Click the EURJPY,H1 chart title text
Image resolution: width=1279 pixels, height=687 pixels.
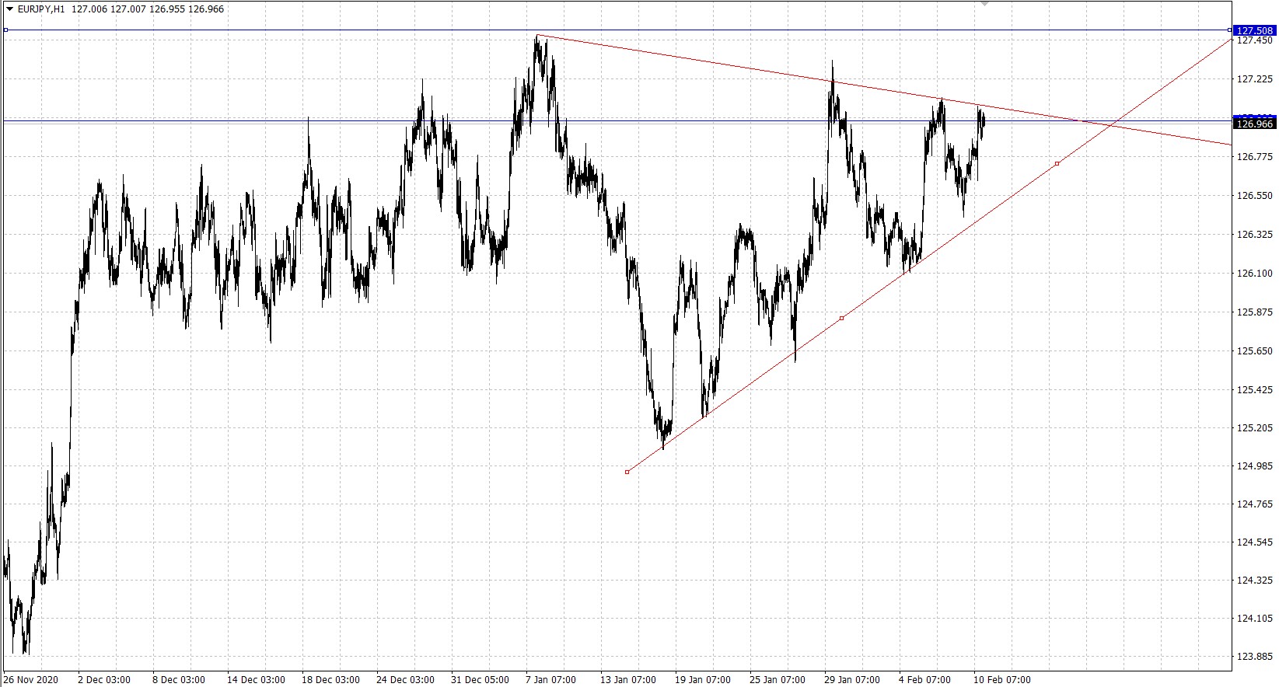click(x=40, y=9)
